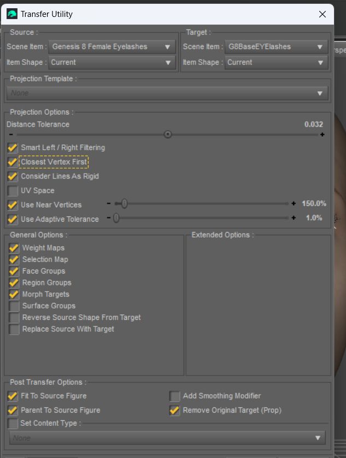Toggle the Face Groups option
Image resolution: width=346 pixels, height=458 pixels.
click(x=14, y=271)
